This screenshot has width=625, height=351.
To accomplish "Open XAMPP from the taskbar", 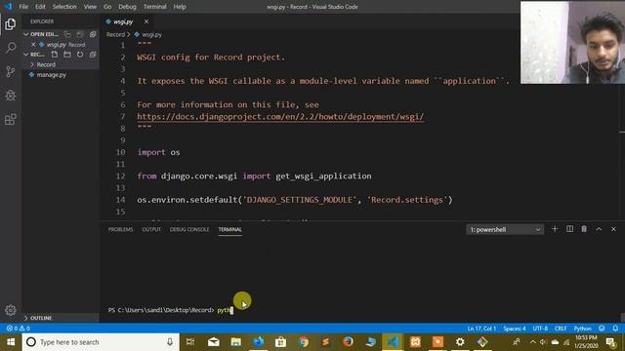I will click(415, 342).
